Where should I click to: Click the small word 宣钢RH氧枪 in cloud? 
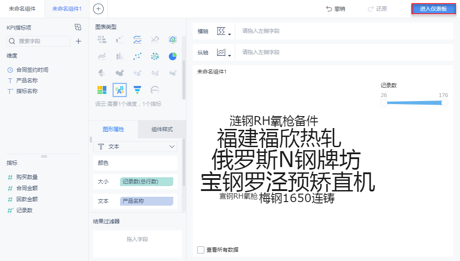click(x=238, y=196)
